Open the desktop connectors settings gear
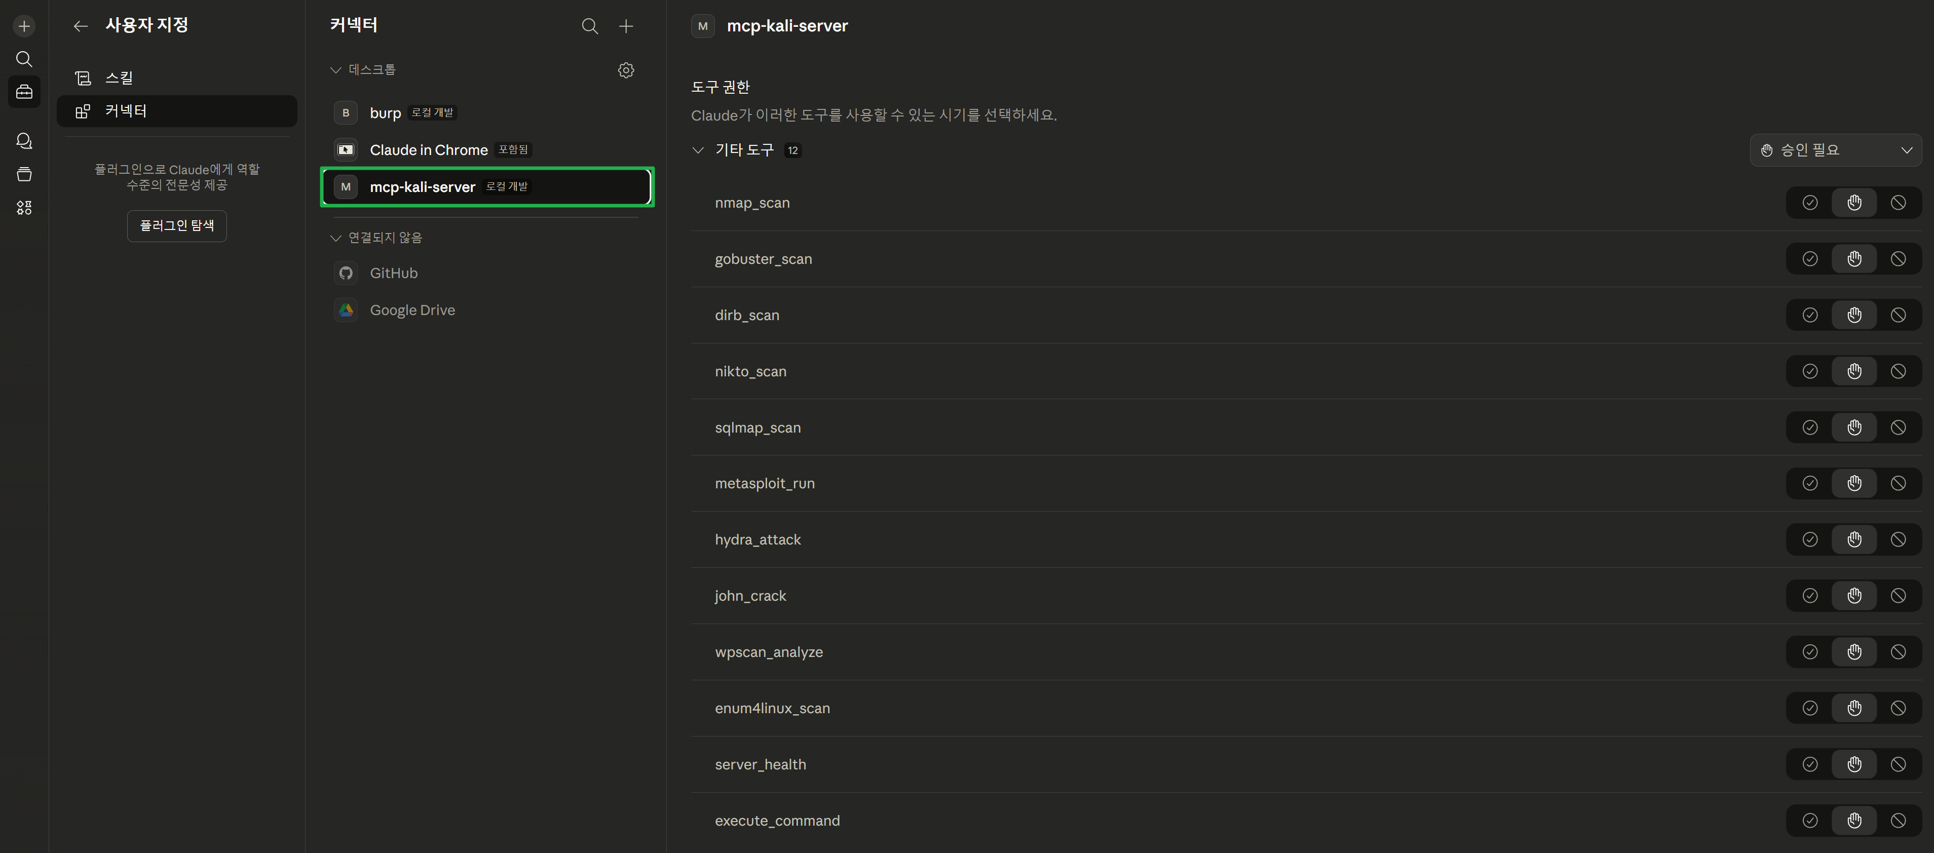 pyautogui.click(x=625, y=70)
